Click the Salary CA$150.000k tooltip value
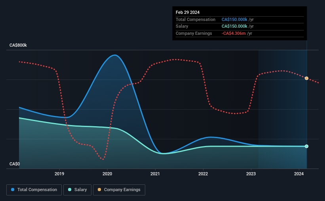The height and width of the screenshot is (201, 325). click(x=234, y=27)
